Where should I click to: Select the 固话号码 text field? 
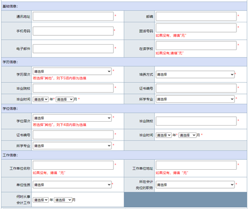pyautogui.click(x=196, y=28)
